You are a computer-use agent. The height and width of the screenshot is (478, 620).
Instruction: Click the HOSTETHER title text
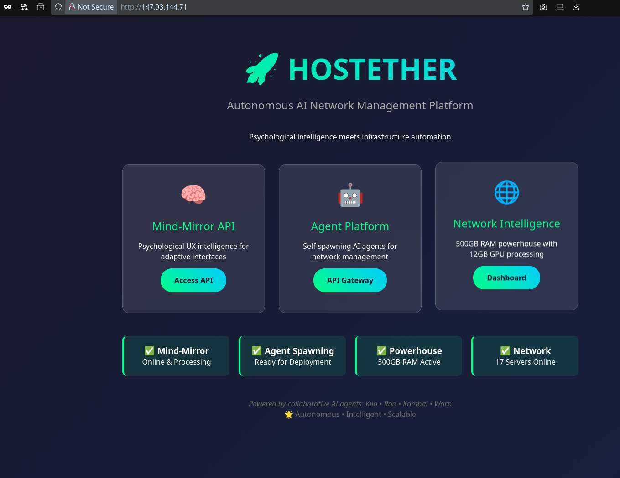pyautogui.click(x=372, y=70)
